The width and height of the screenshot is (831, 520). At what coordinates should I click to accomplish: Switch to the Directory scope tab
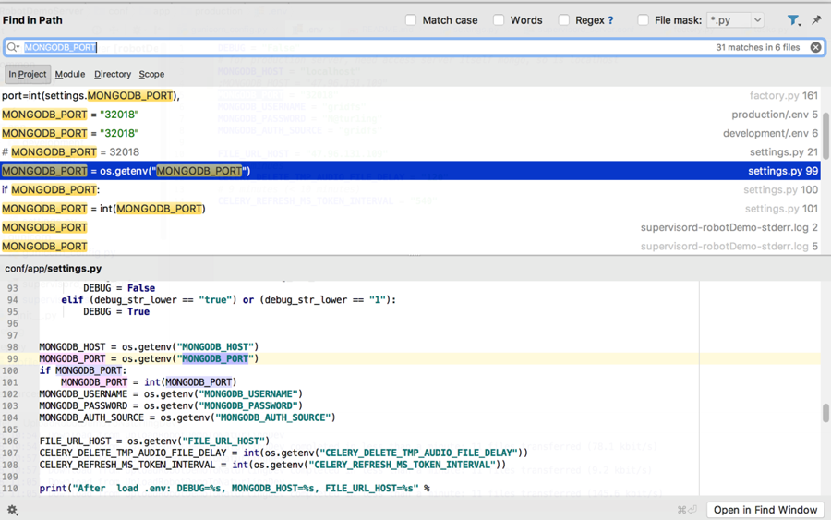coord(113,74)
